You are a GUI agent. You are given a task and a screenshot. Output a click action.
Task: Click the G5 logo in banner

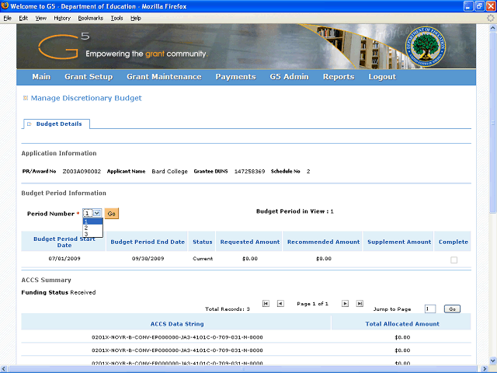[x=72, y=44]
